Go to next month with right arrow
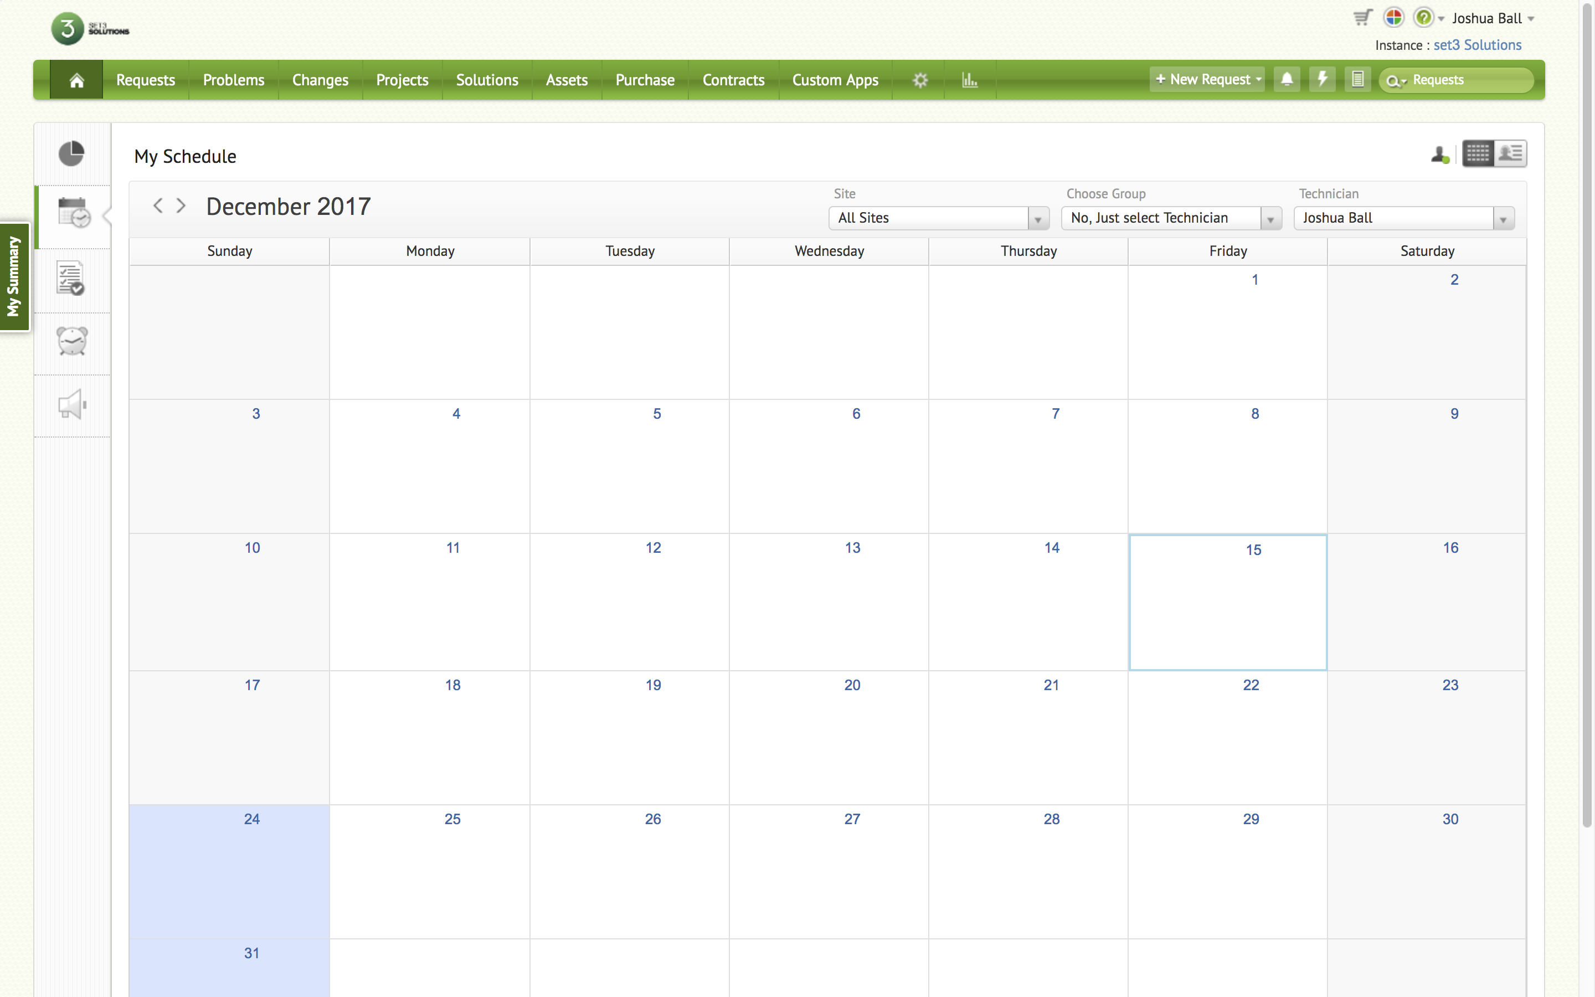Image resolution: width=1595 pixels, height=997 pixels. (x=181, y=205)
